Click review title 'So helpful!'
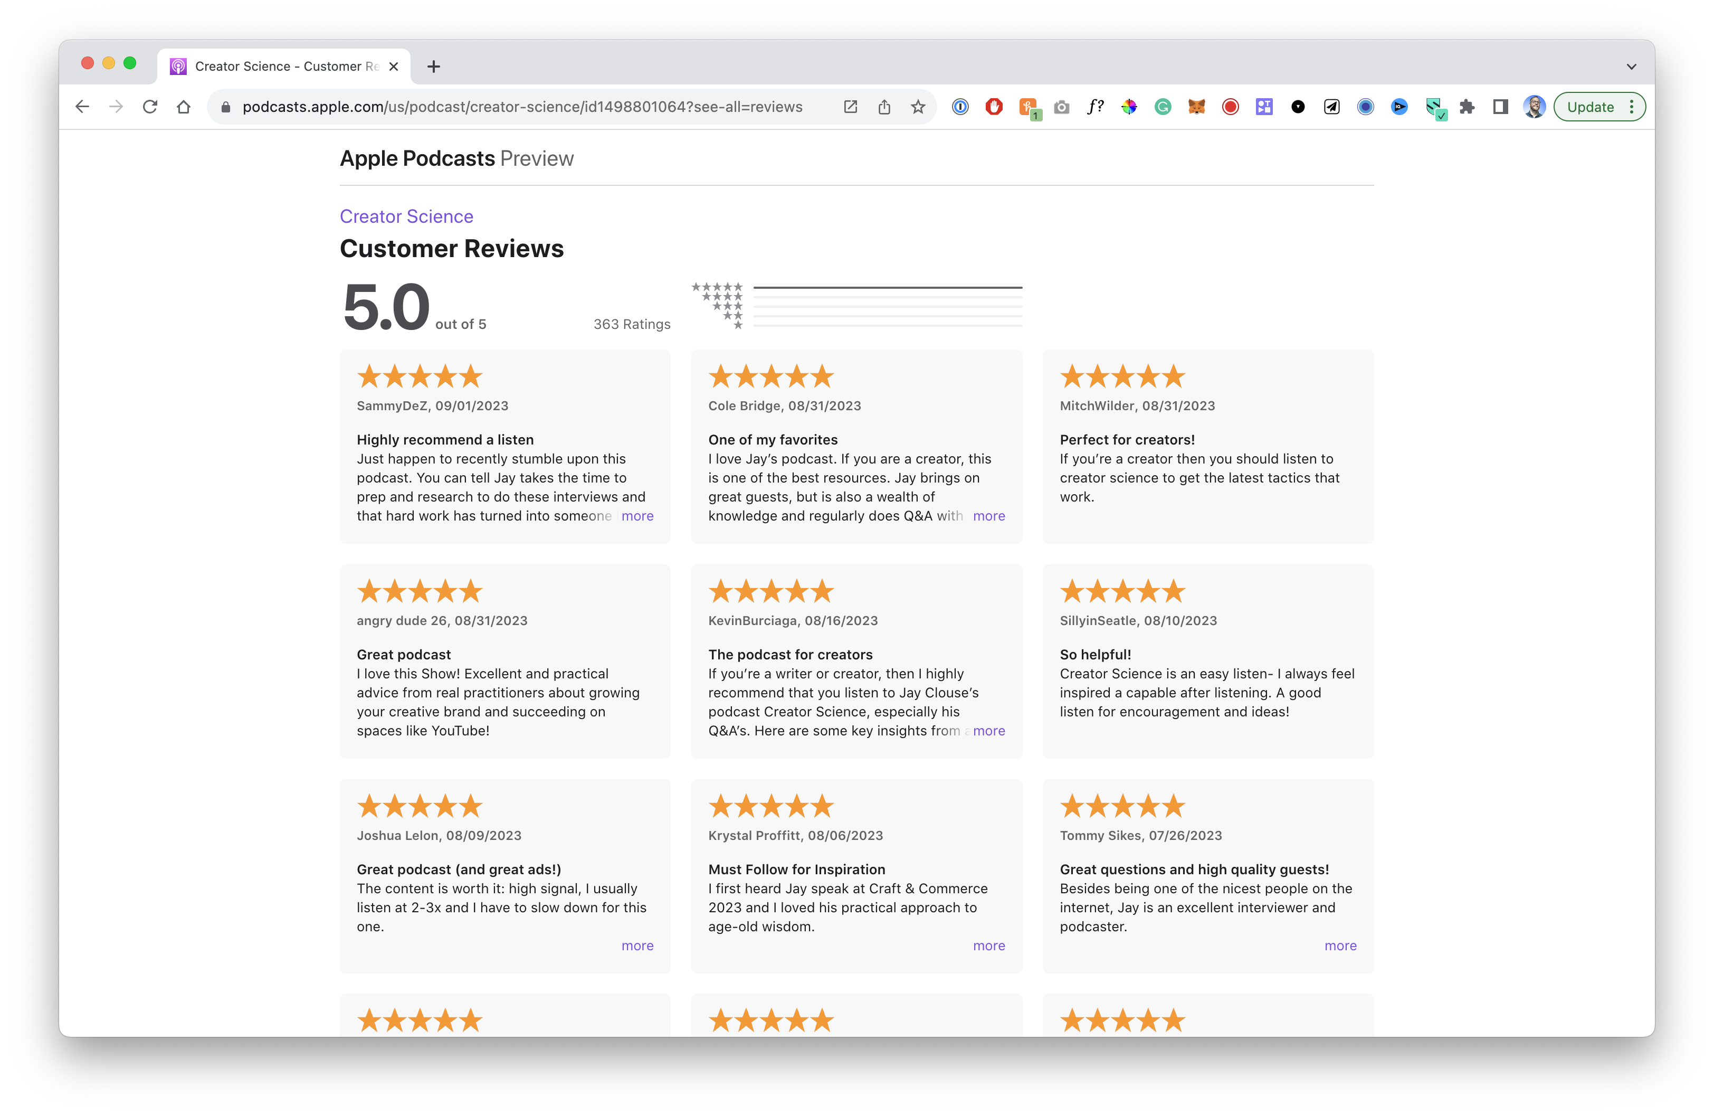1714x1115 pixels. click(x=1096, y=654)
